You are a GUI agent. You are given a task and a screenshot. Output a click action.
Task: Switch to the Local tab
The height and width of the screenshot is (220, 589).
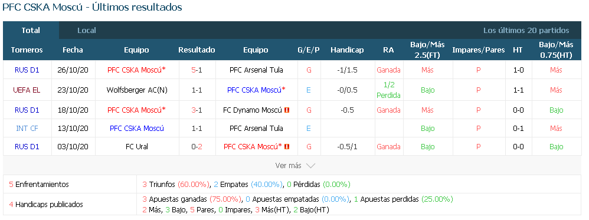coord(87,31)
